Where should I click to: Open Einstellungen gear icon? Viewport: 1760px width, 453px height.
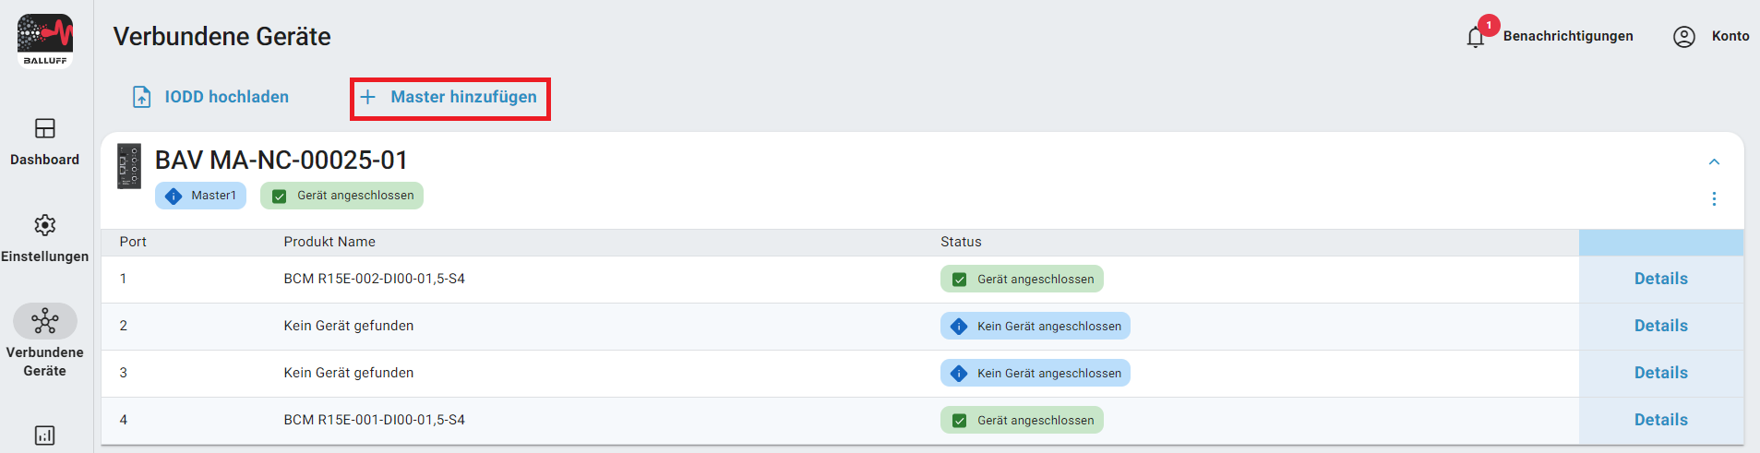click(44, 225)
